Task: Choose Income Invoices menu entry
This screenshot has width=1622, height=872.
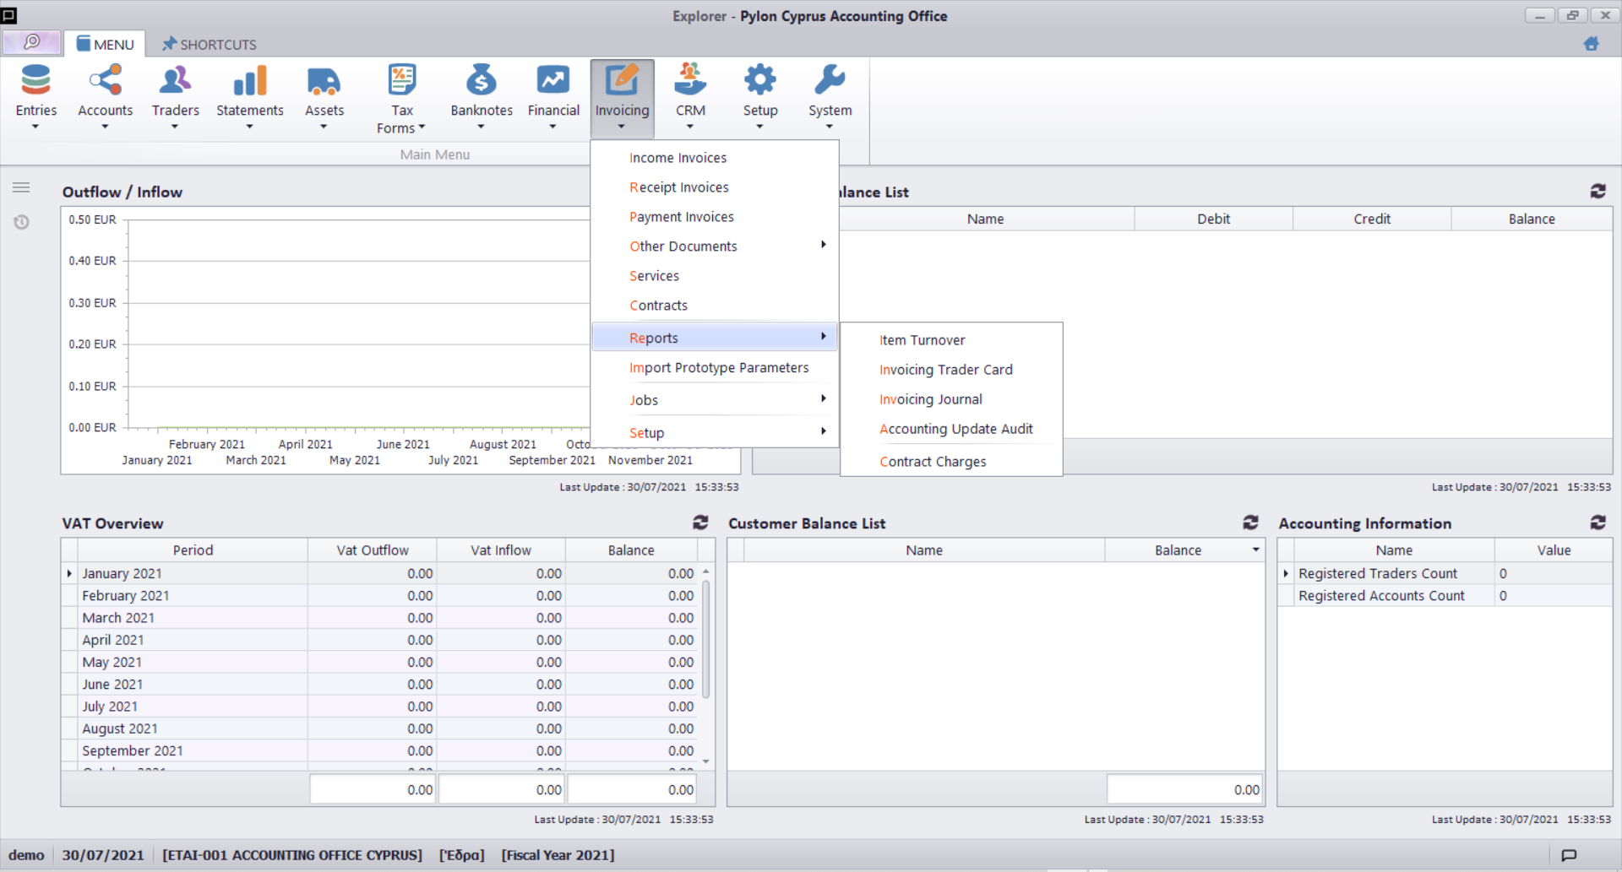Action: (678, 158)
